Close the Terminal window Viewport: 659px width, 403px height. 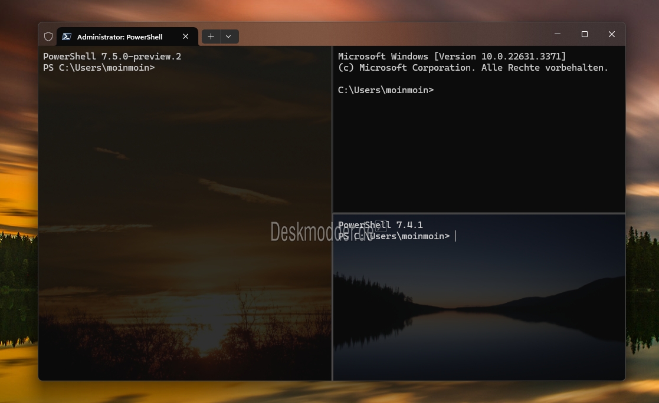[612, 34]
